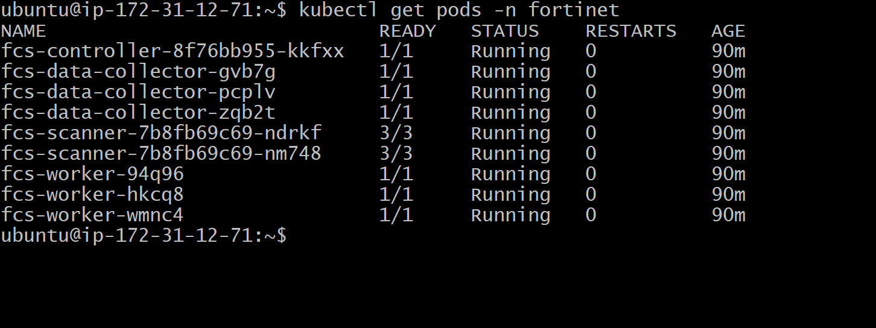Select the fcs-scanner-7b8fb69c69-ndrkf pod name
Viewport: 876px width, 328px height.
(161, 133)
